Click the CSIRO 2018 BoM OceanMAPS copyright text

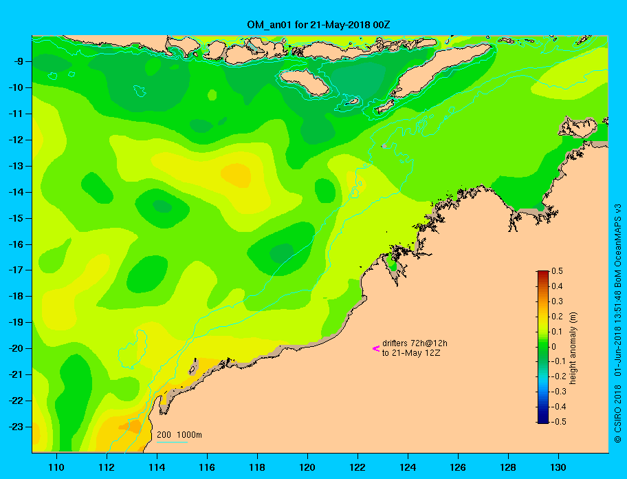coord(618,323)
